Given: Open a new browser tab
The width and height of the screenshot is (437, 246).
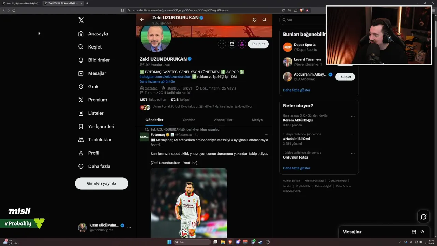Looking at the screenshot, I should point(87,3).
